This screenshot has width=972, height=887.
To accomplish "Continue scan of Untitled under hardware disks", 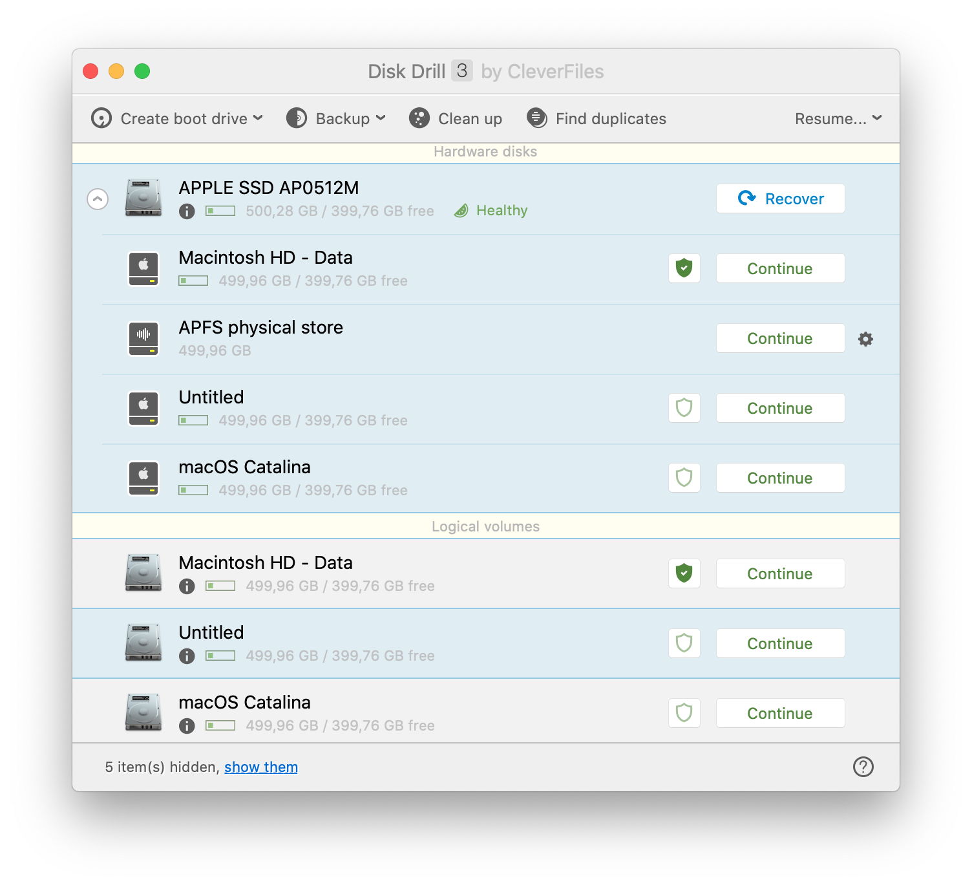I will 780,408.
